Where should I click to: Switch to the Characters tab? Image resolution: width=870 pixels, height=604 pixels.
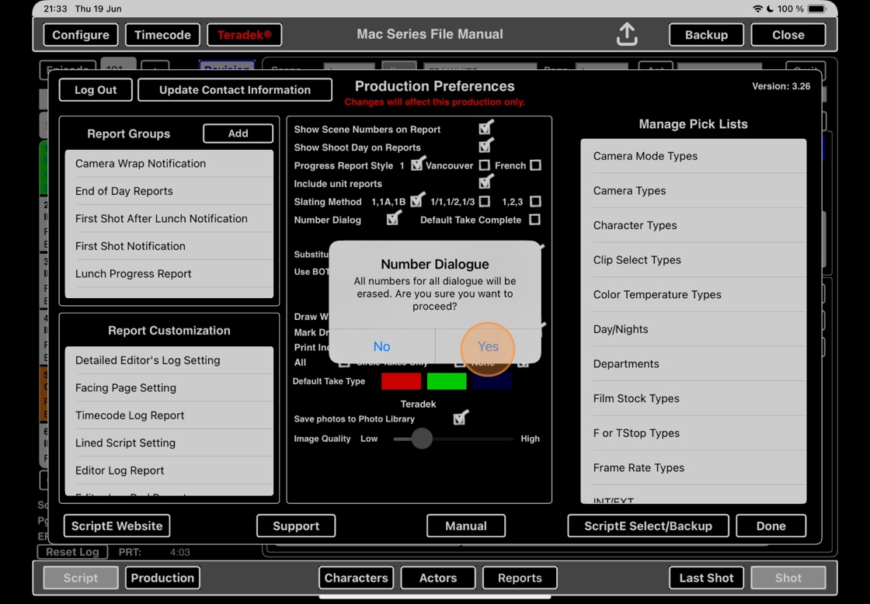(357, 578)
